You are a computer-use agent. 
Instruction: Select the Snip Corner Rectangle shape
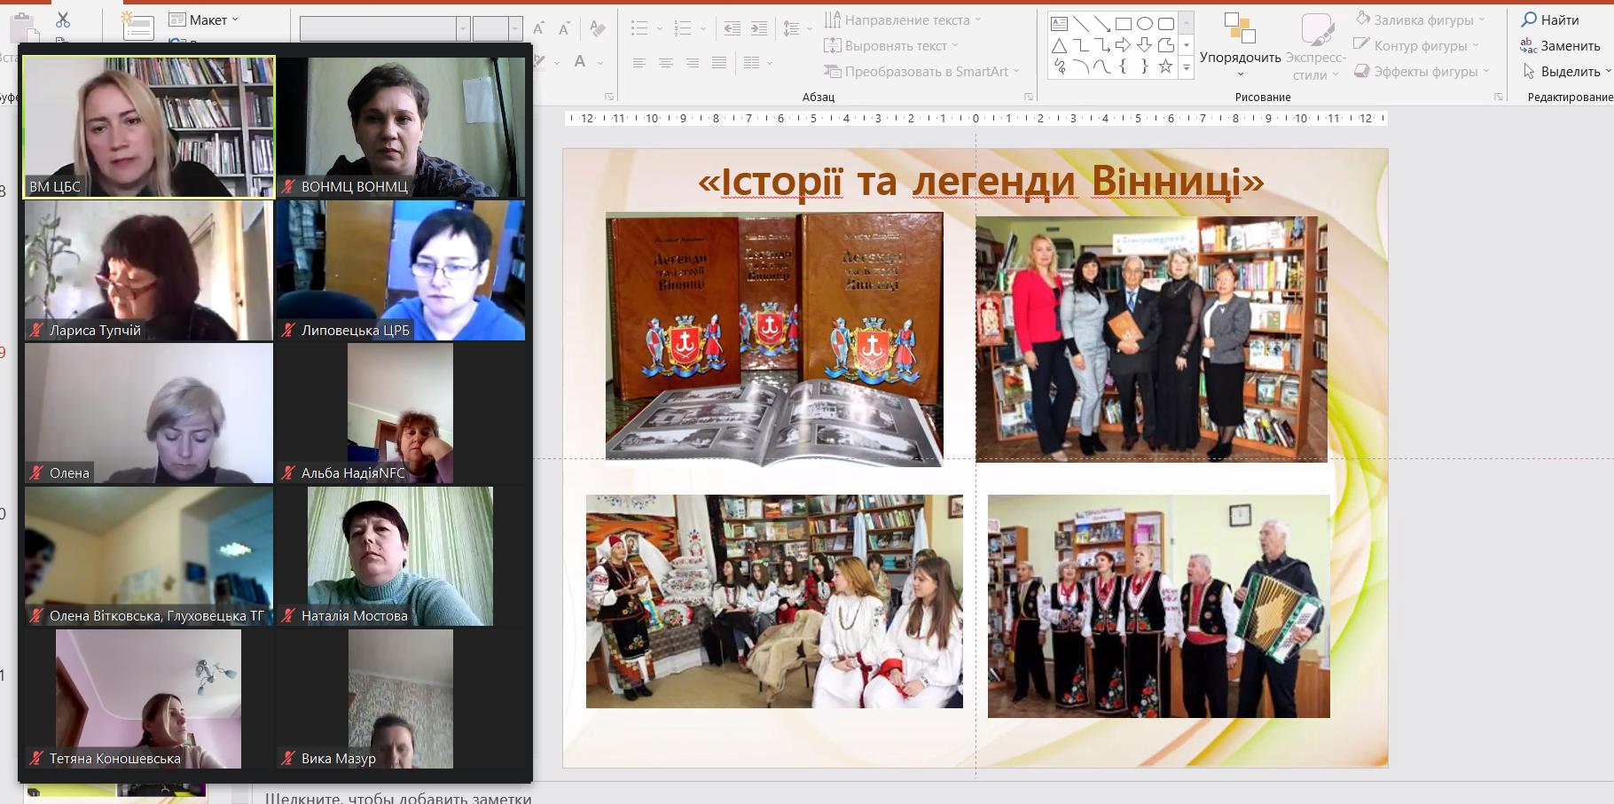[x=1165, y=45]
